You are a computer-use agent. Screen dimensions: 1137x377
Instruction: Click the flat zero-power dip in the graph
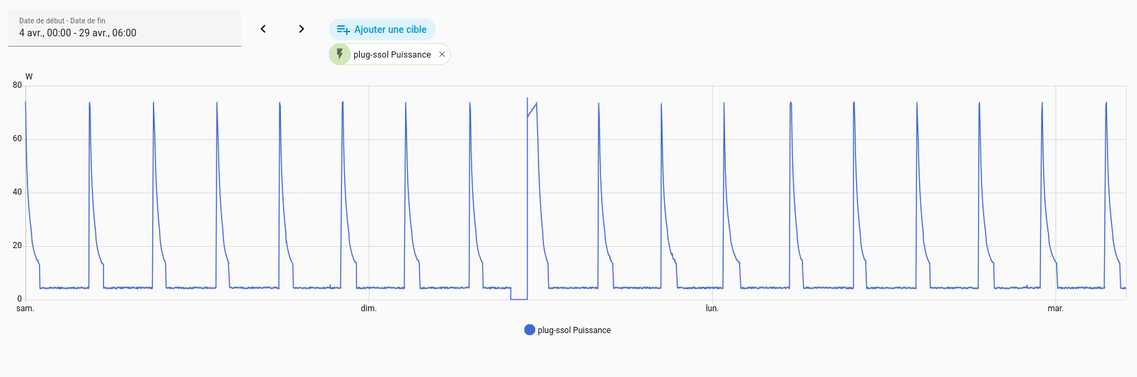(x=519, y=299)
